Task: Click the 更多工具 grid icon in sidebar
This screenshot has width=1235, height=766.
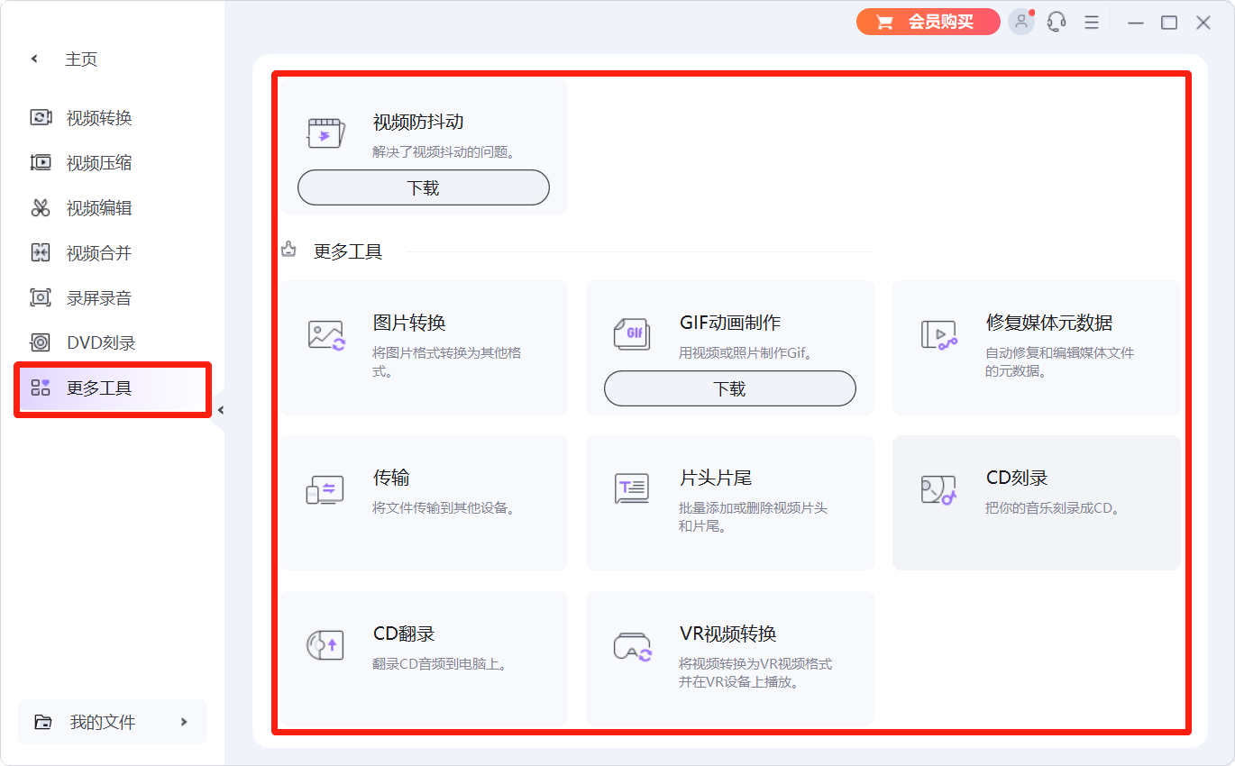Action: tap(41, 388)
